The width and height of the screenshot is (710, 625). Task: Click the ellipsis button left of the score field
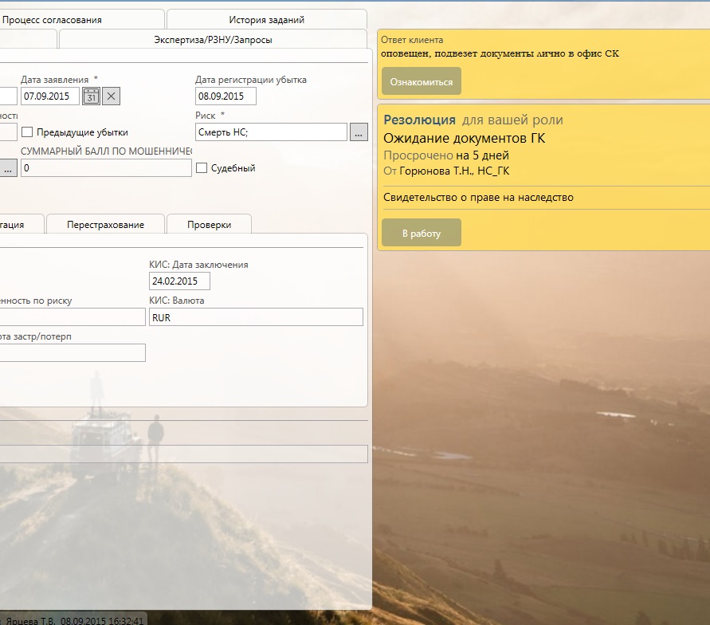click(8, 168)
